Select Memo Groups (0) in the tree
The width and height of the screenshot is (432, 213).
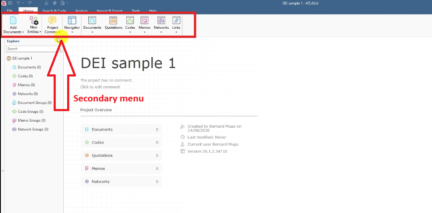[29, 120]
